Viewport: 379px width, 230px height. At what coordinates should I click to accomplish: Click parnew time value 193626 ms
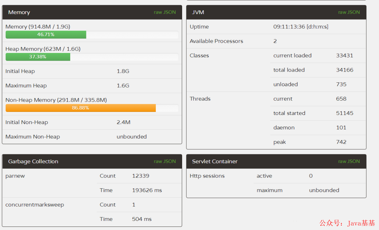[147, 190]
